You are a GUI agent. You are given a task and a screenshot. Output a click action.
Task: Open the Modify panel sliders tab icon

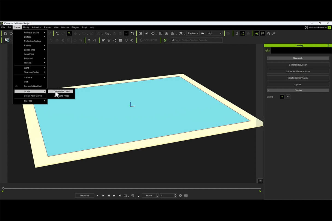click(268, 50)
